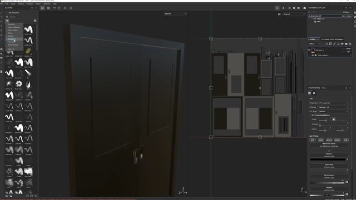The height and width of the screenshot is (200, 356).
Task: Select Fill layer 1 thumbnail
Action: [313, 50]
